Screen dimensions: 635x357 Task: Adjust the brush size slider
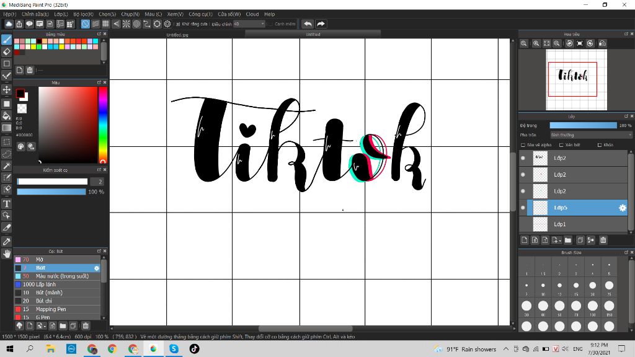tap(52, 182)
